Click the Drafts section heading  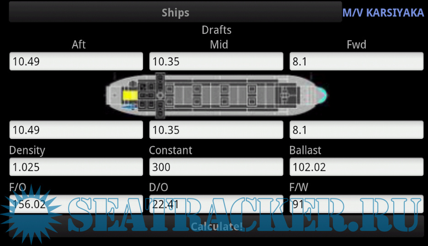pos(216,30)
